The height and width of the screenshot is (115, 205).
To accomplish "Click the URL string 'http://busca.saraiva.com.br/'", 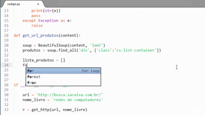I will click(x=70, y=95).
